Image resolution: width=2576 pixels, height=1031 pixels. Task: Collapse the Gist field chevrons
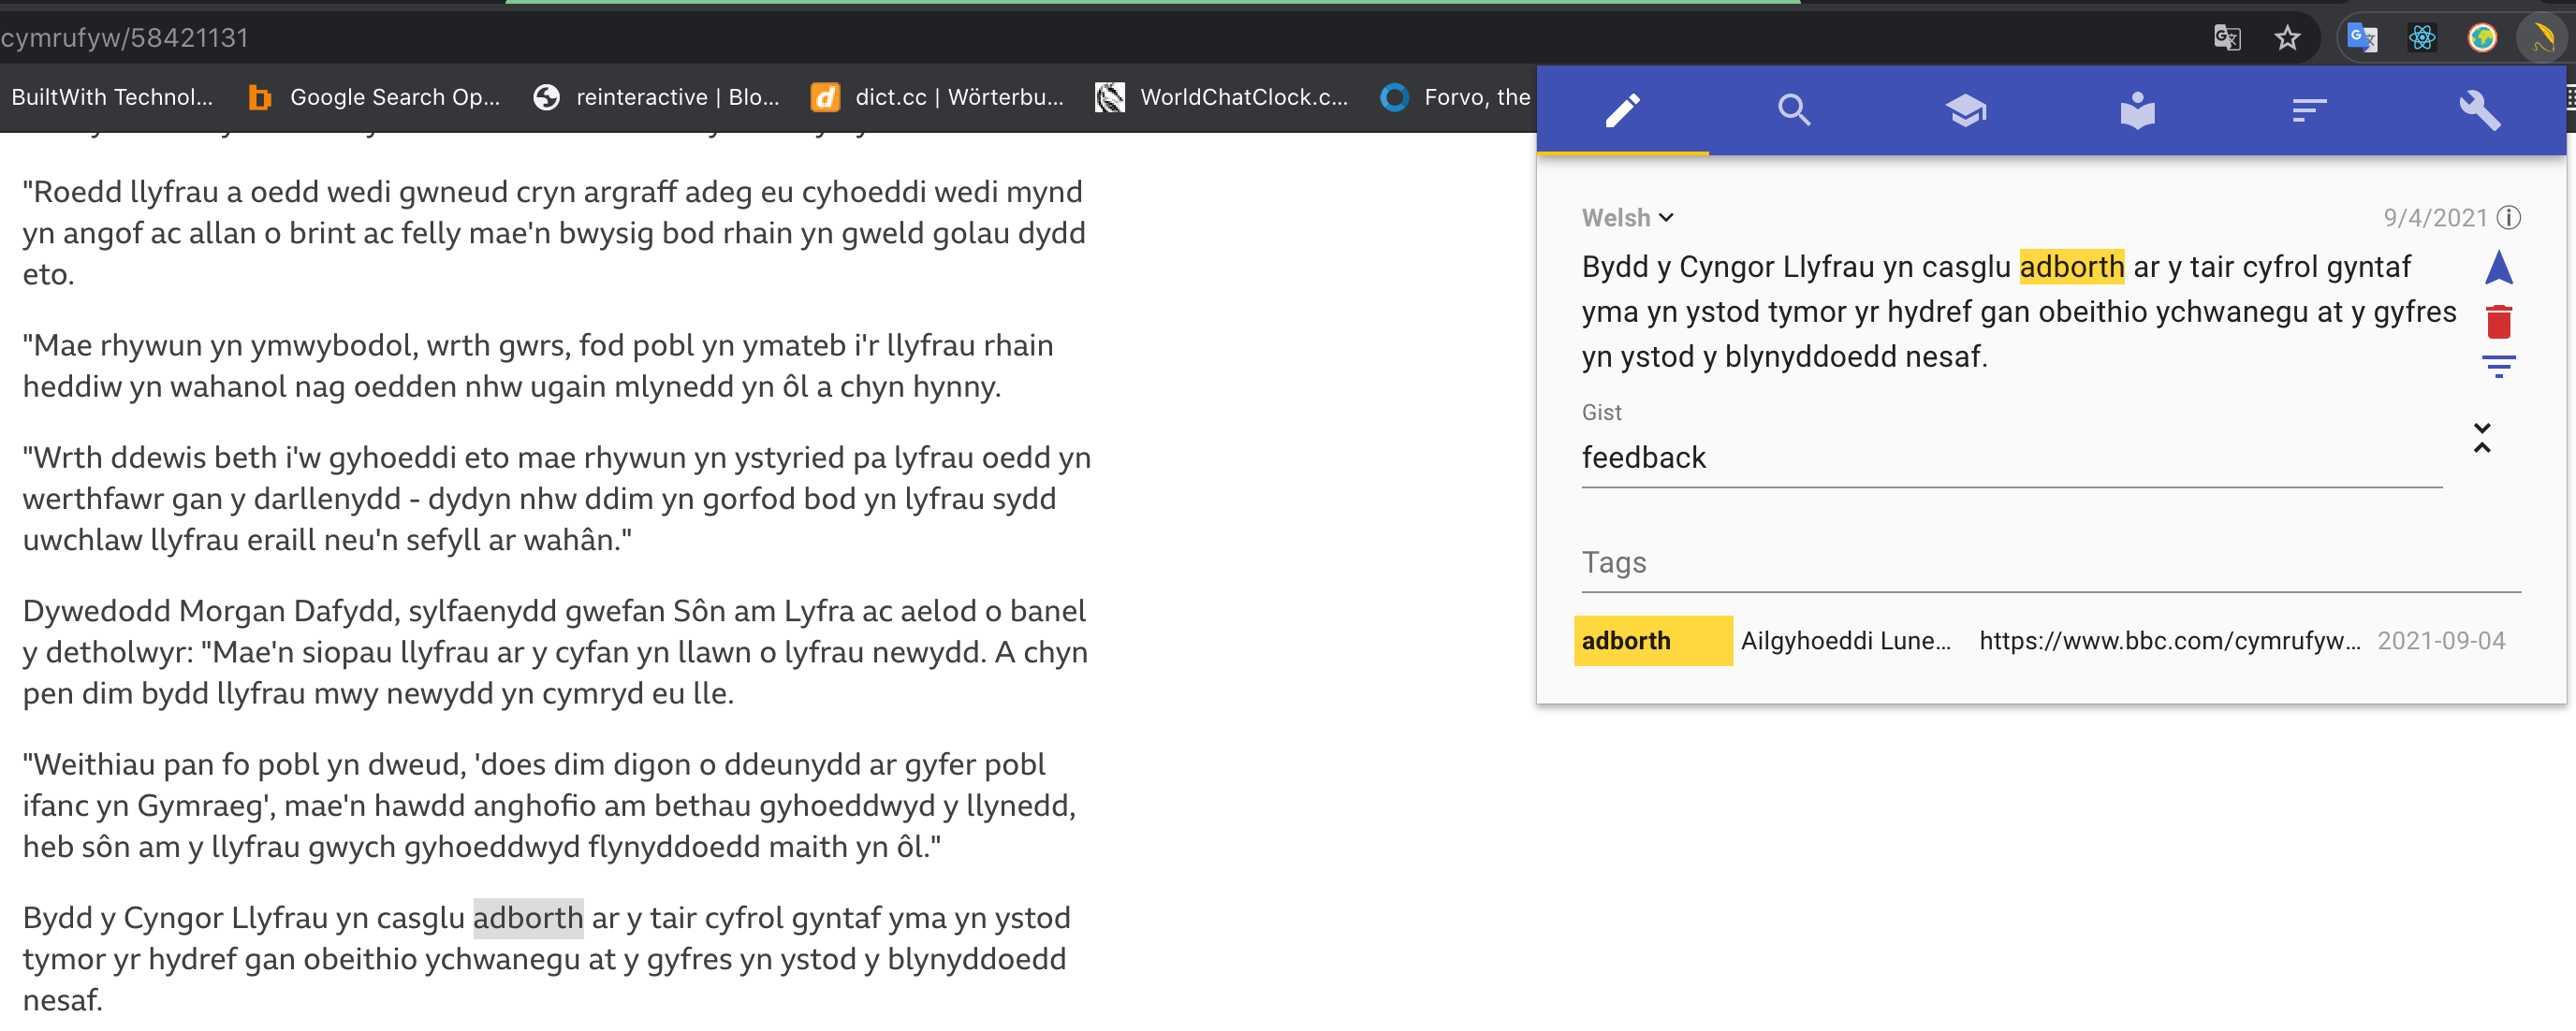tap(2482, 438)
